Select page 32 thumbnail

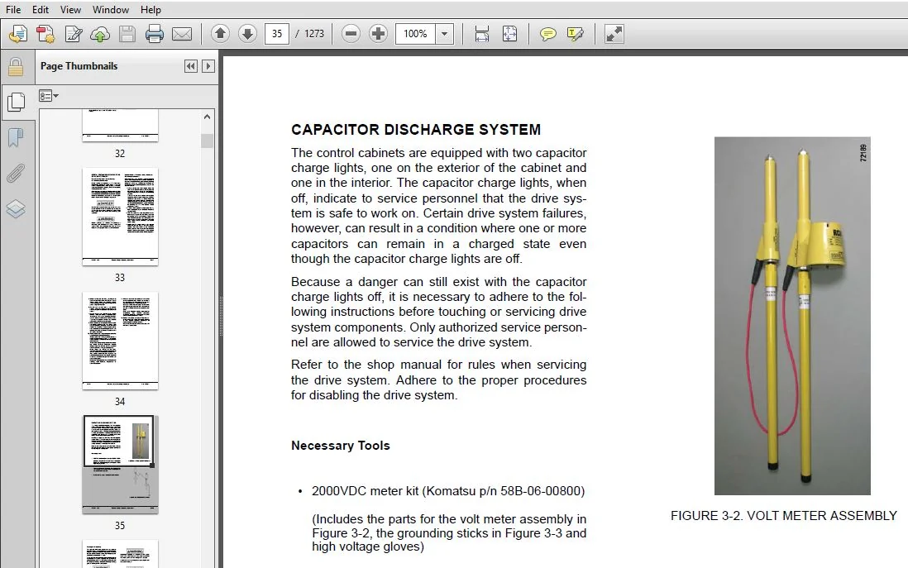pos(120,125)
